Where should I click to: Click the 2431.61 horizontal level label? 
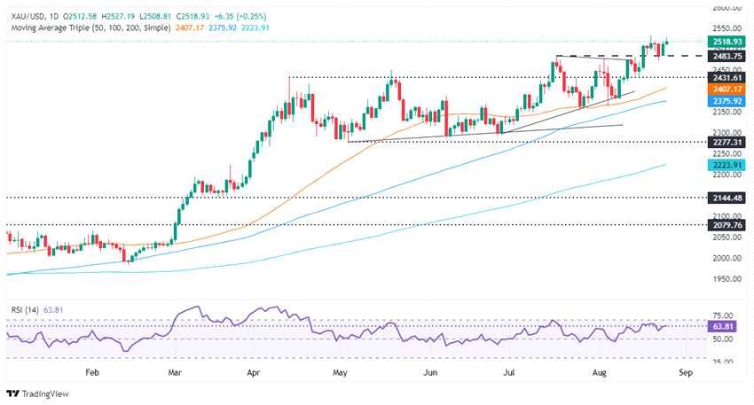(x=726, y=78)
